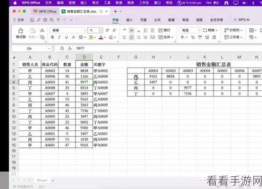Apply strikethrough formatting icon
The height and width of the screenshot is (189, 262).
coord(73,37)
